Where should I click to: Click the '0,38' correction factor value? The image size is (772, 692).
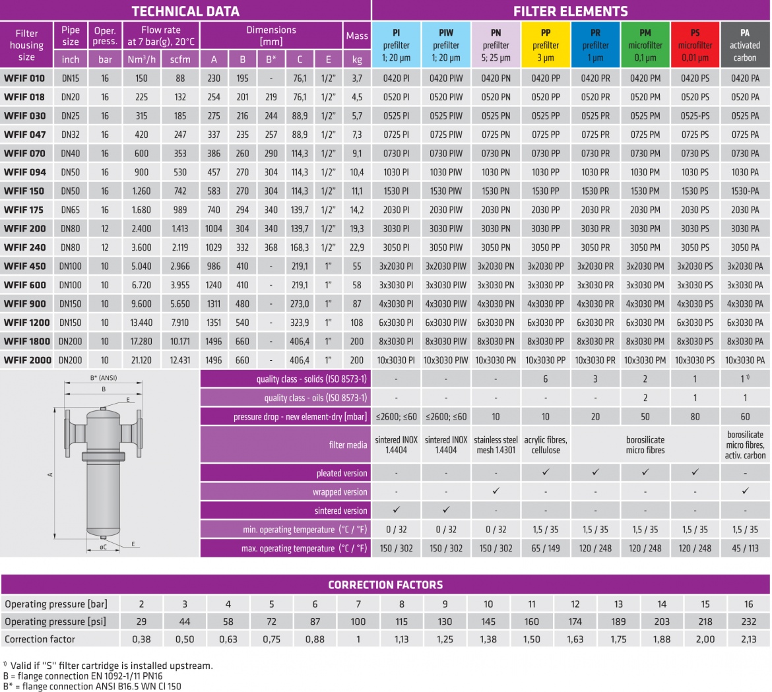[x=141, y=639]
